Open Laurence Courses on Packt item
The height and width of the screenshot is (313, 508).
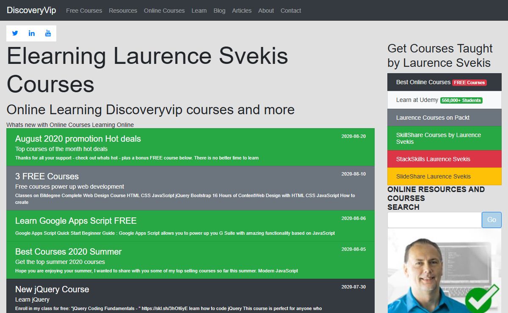click(x=444, y=118)
